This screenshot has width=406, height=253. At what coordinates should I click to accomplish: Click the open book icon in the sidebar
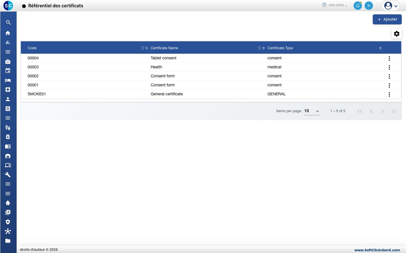(x=8, y=146)
